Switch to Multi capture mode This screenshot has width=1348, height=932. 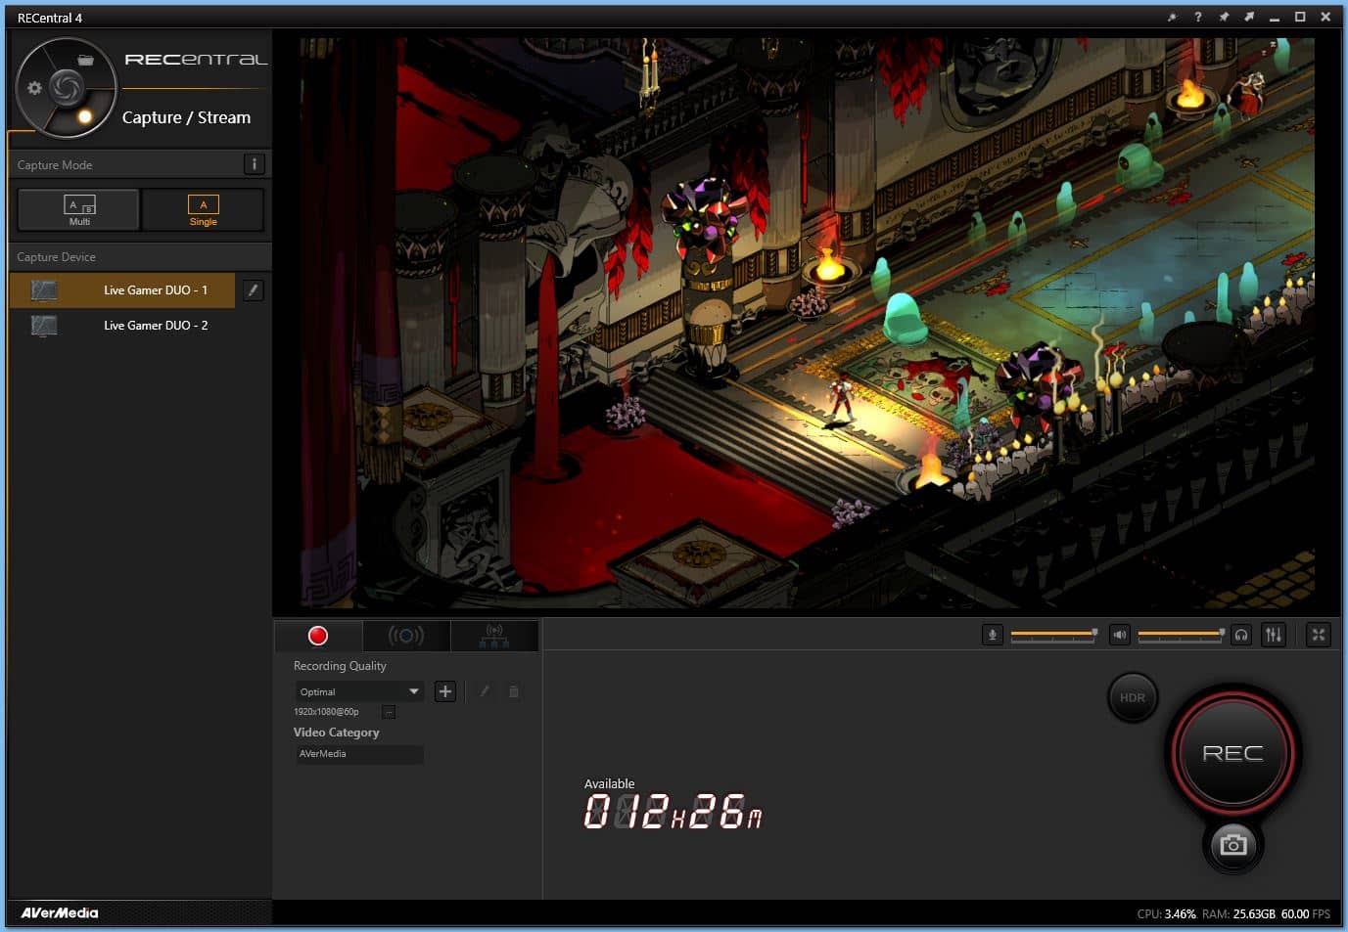79,209
